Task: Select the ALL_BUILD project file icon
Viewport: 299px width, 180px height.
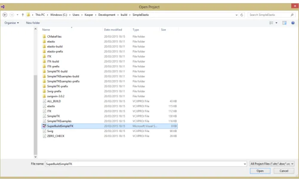Action: coord(44,101)
